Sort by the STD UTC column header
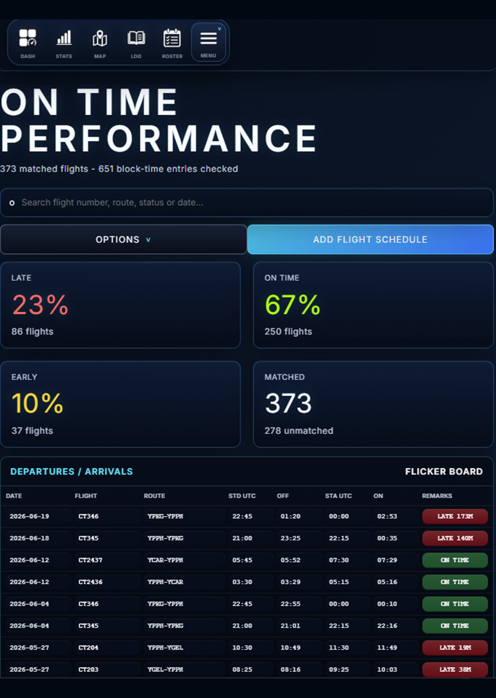Screen dimensions: 496x698 click(242, 496)
